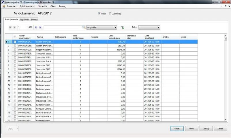This screenshot has height=138, width=231.
Task: Click the Dodaj button
Action: 177,129
